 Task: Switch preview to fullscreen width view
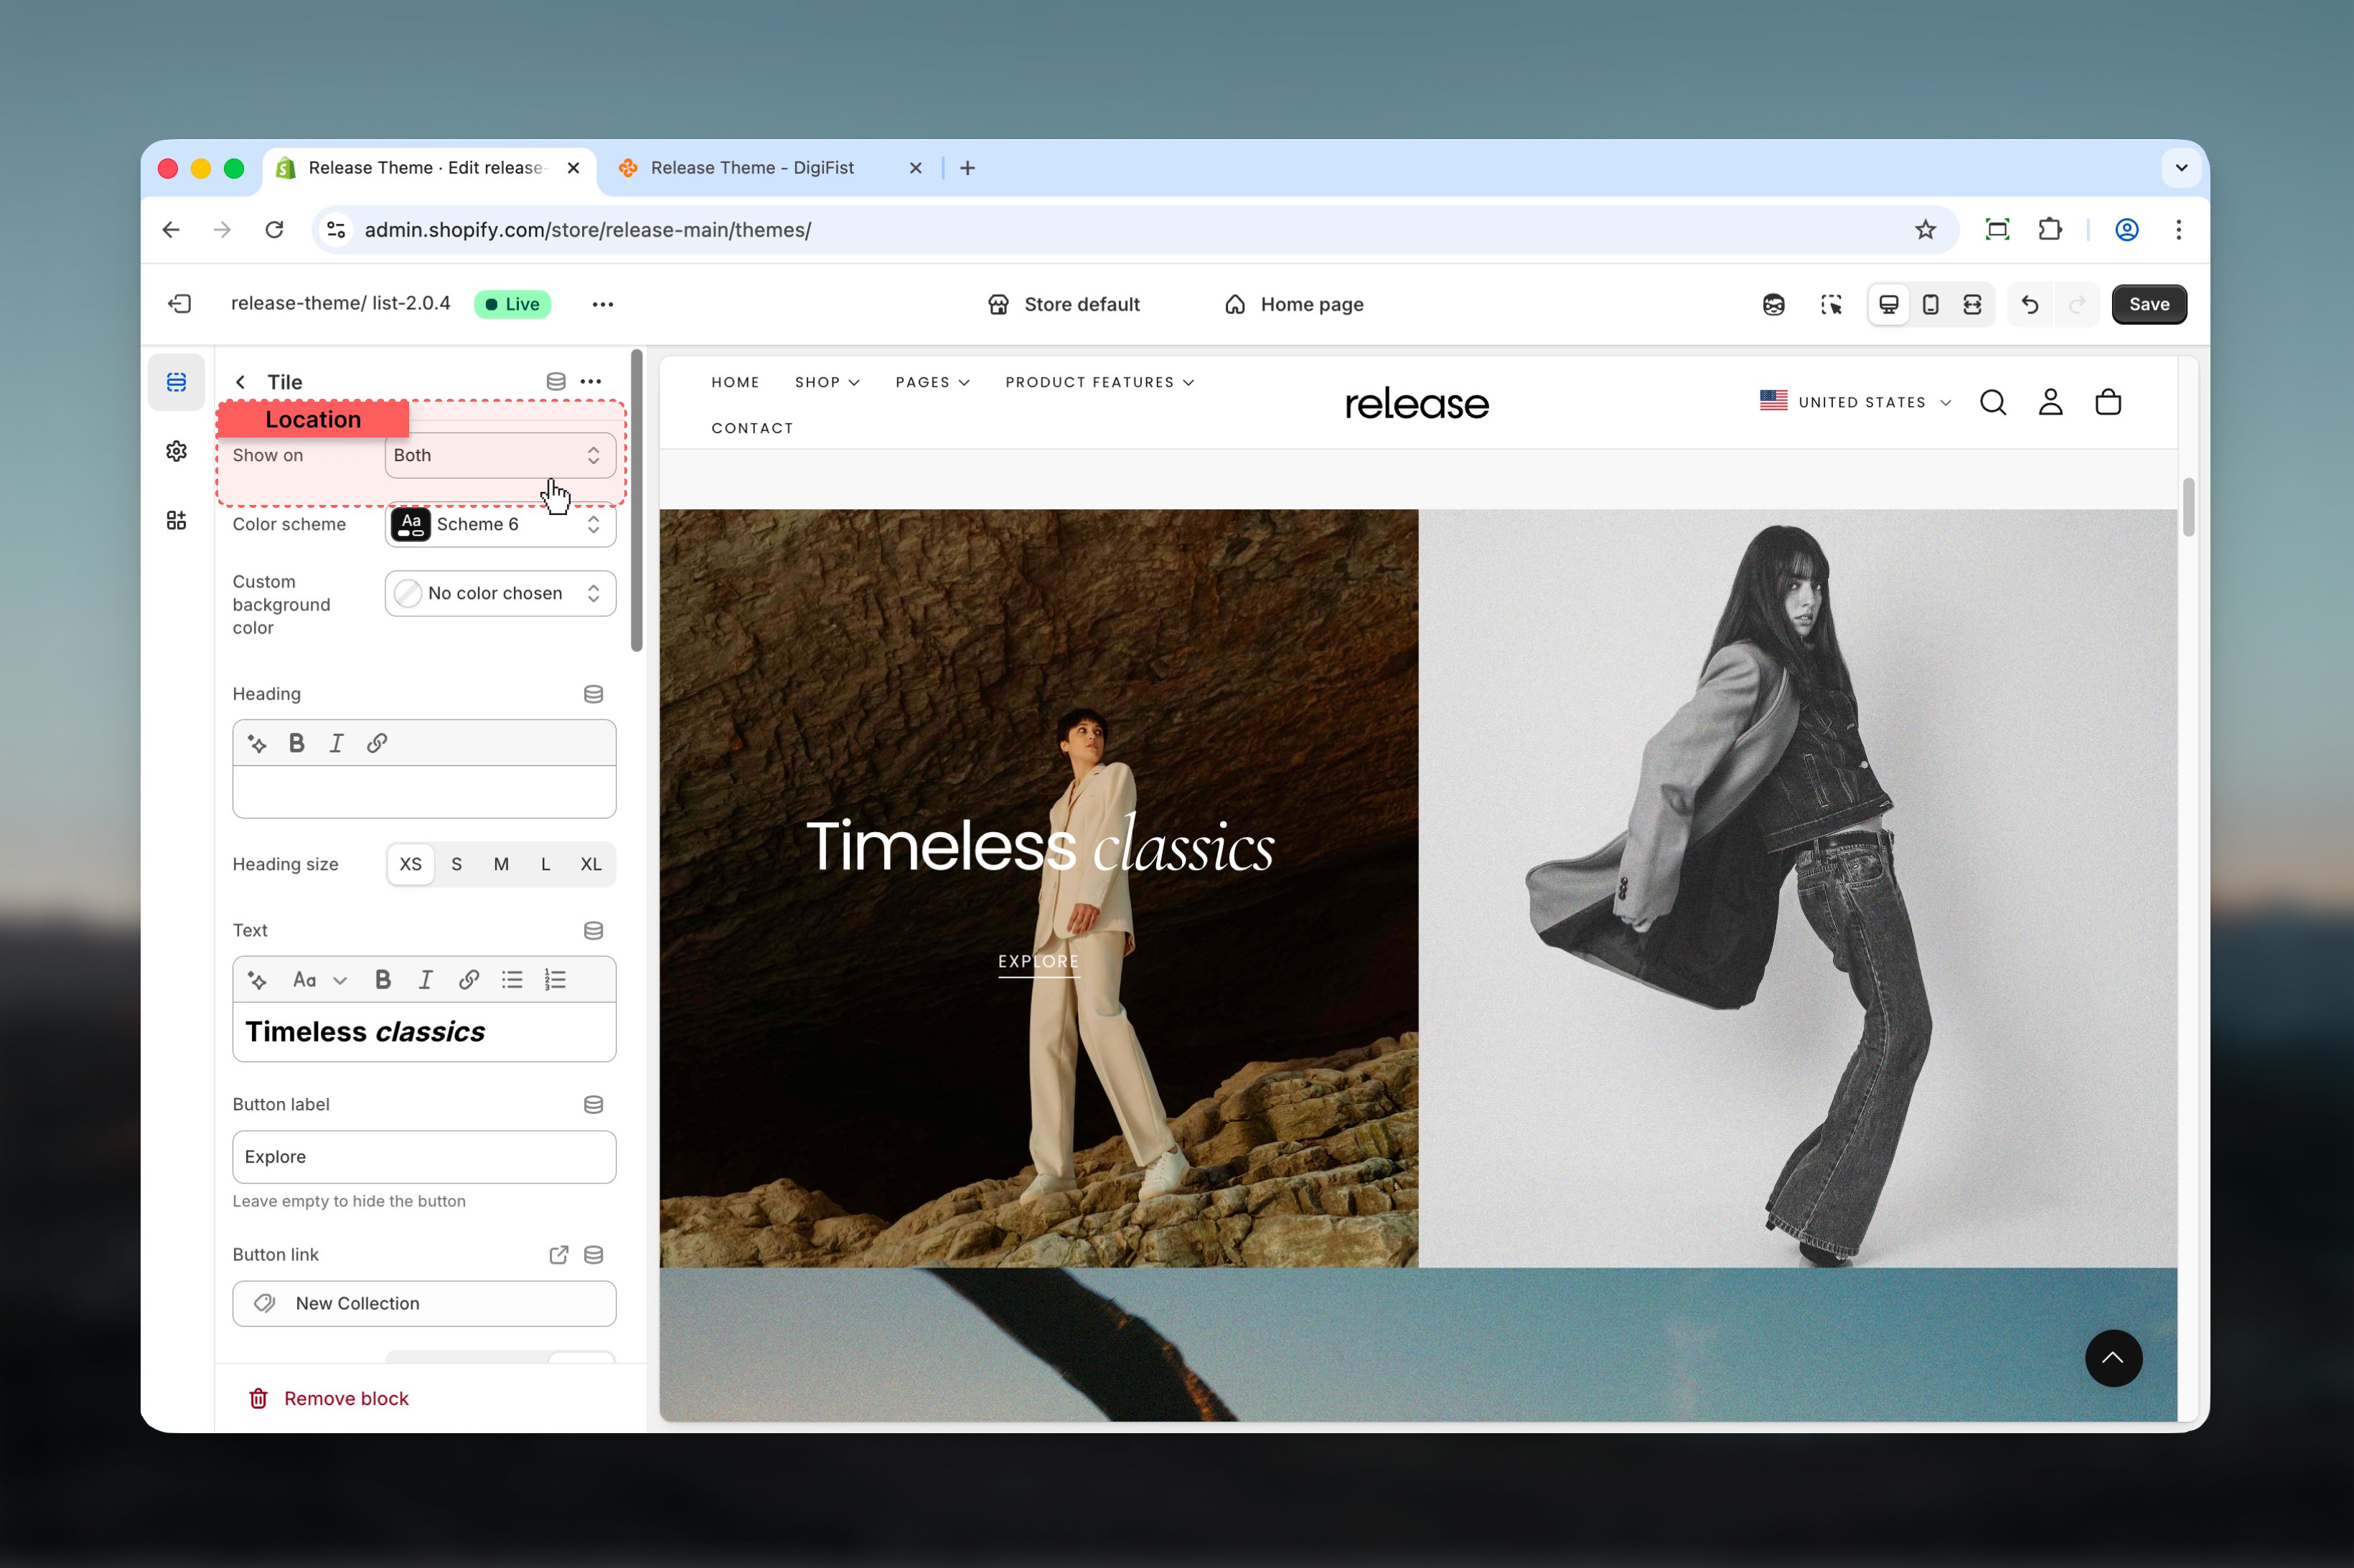click(x=1973, y=304)
